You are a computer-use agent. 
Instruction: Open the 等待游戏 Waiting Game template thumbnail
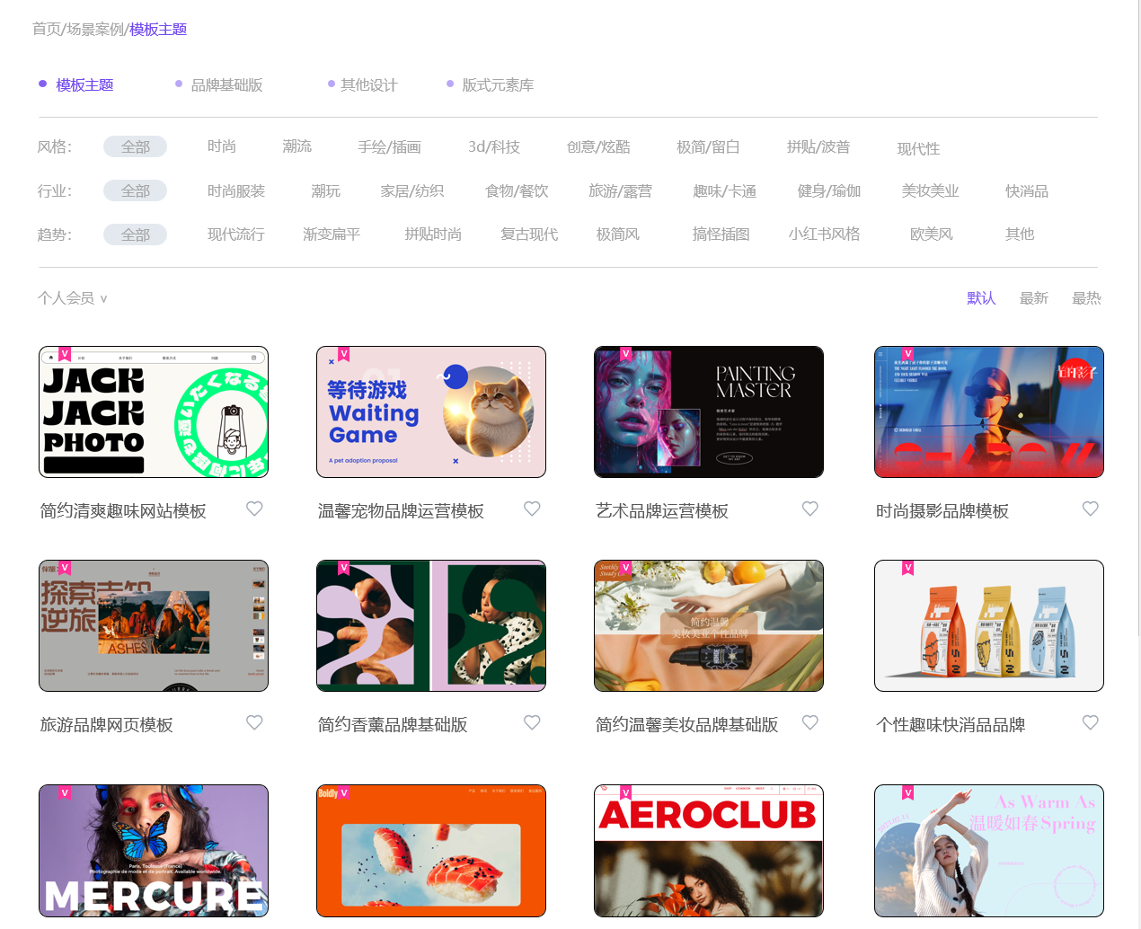click(x=431, y=411)
